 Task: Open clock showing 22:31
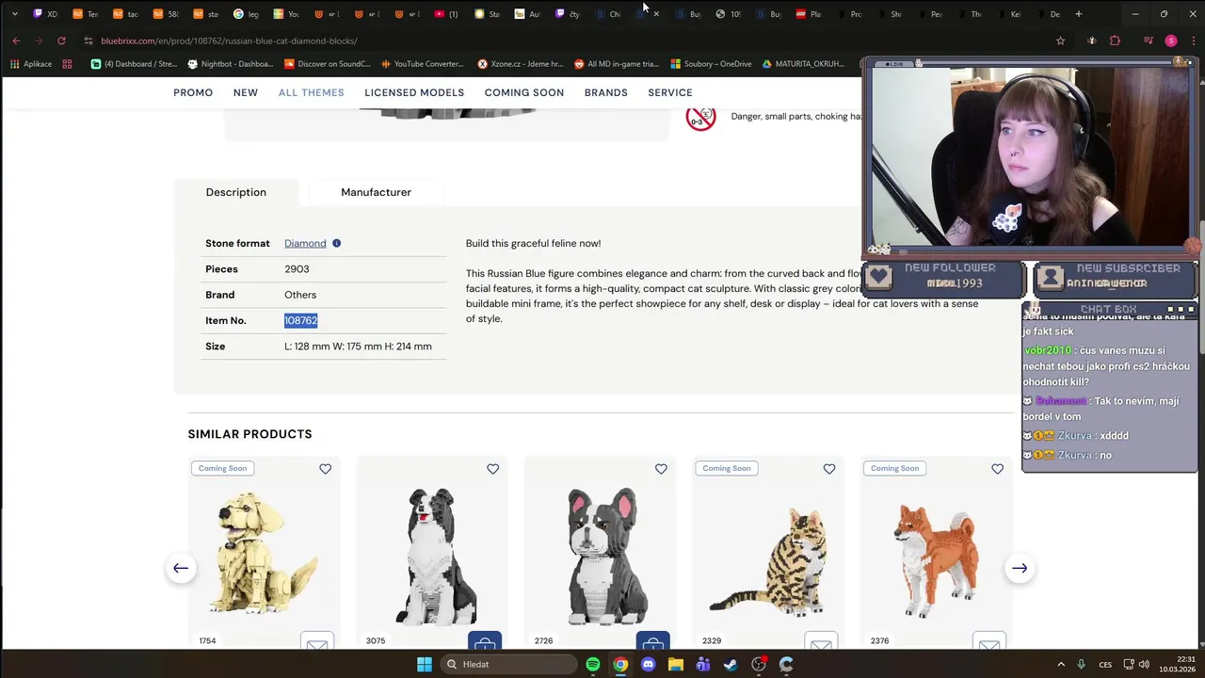[1178, 664]
